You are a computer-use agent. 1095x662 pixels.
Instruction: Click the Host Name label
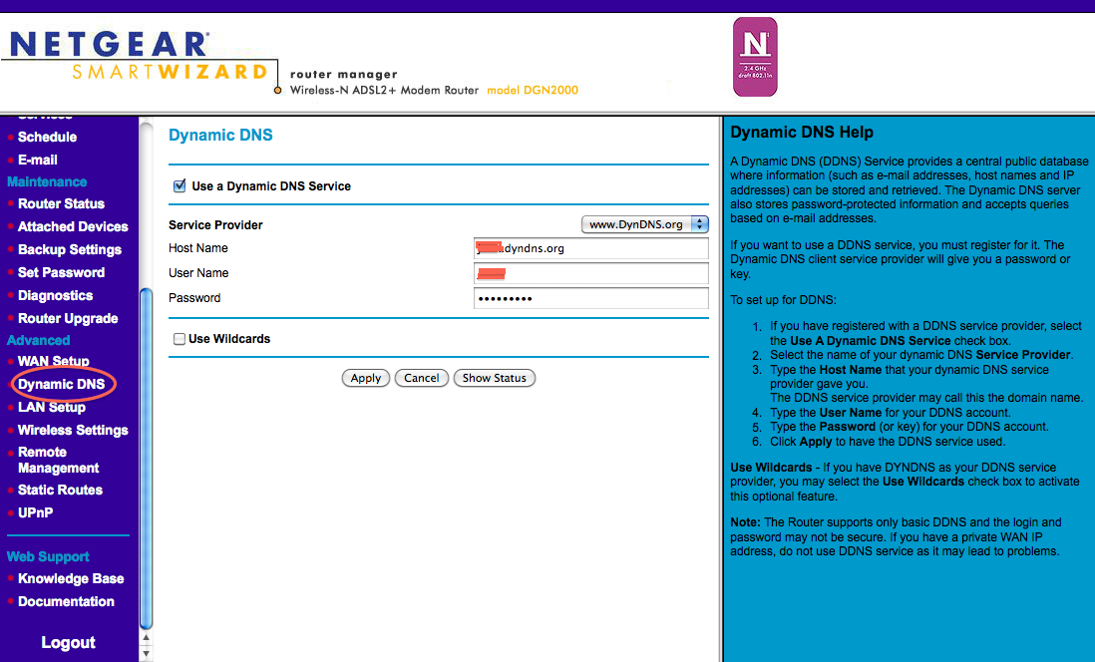[198, 248]
